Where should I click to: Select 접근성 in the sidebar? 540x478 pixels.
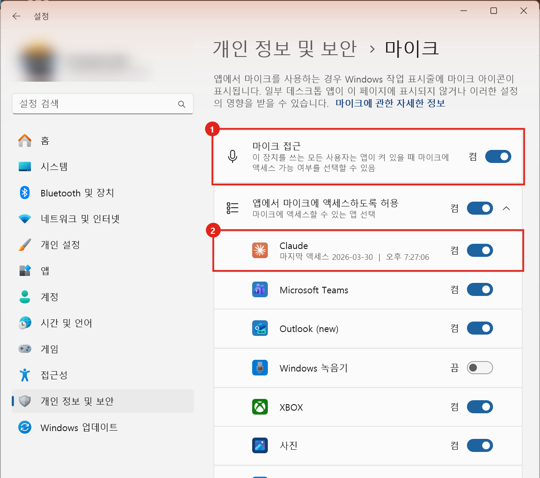tap(103, 375)
